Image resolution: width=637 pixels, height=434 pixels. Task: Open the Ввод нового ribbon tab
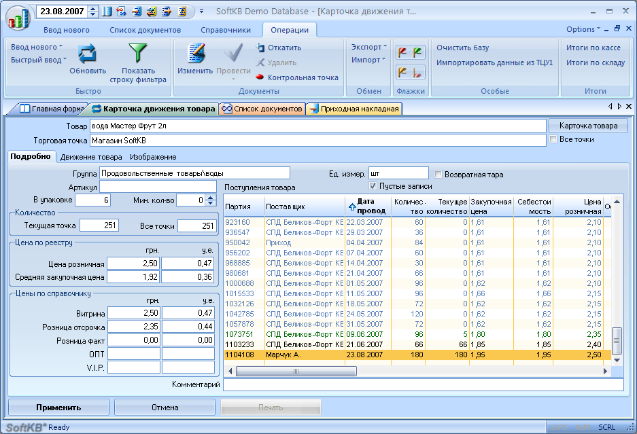coord(67,30)
